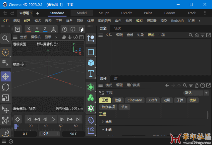212x145 pixels.
Task: Open the Redshift menu
Action: pyautogui.click(x=178, y=21)
